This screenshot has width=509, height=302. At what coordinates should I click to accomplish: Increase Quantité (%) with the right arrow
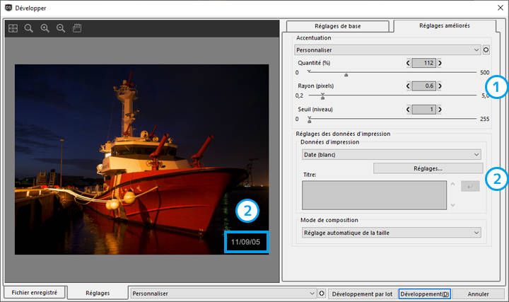point(440,64)
